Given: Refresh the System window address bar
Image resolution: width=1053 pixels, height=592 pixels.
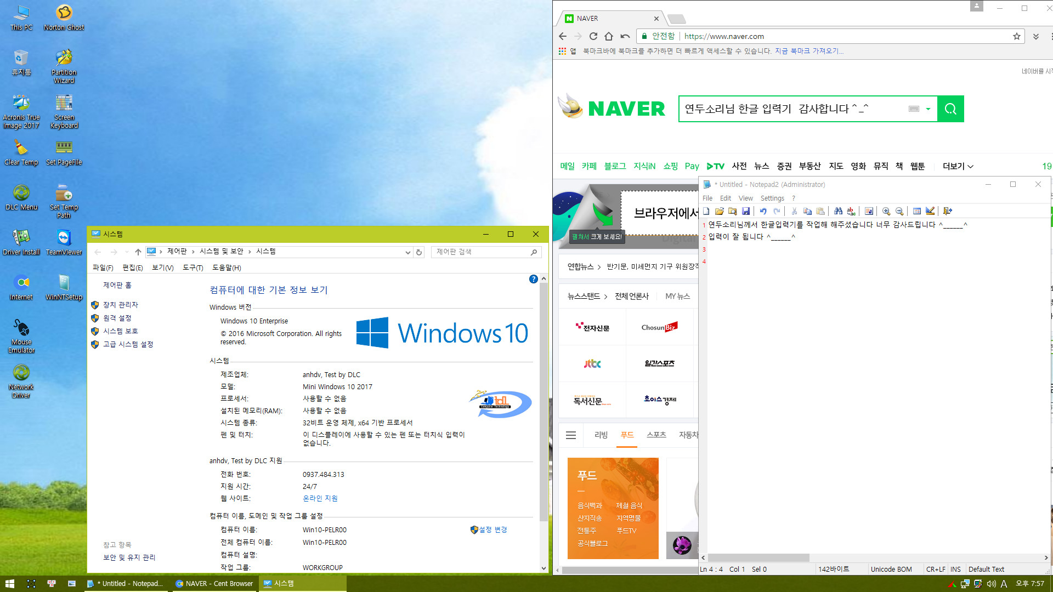Looking at the screenshot, I should [419, 252].
